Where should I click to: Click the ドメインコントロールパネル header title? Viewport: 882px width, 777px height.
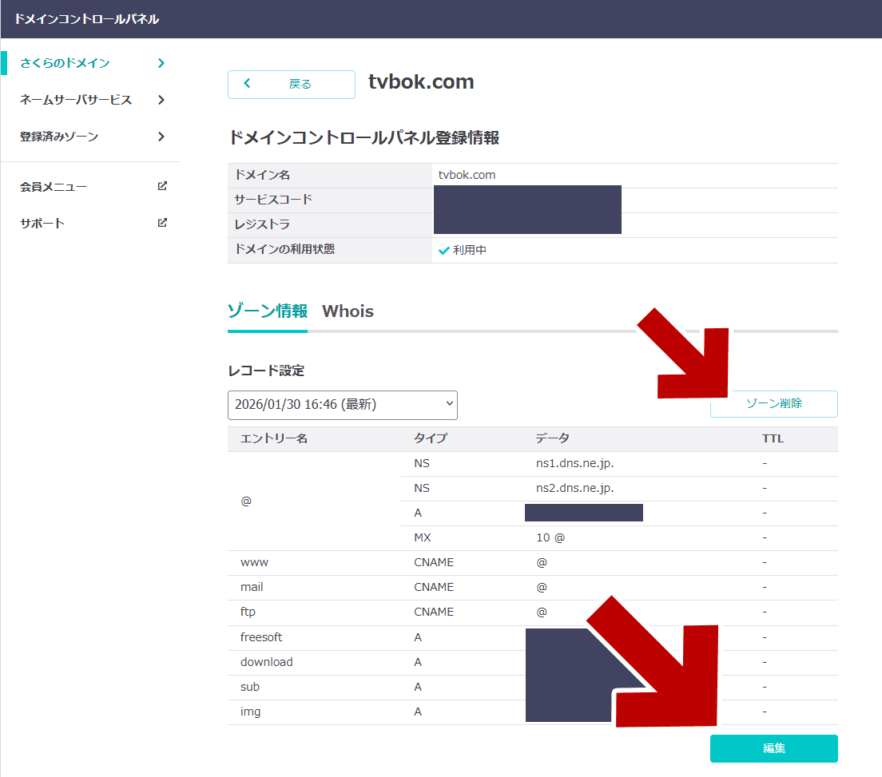[x=86, y=19]
